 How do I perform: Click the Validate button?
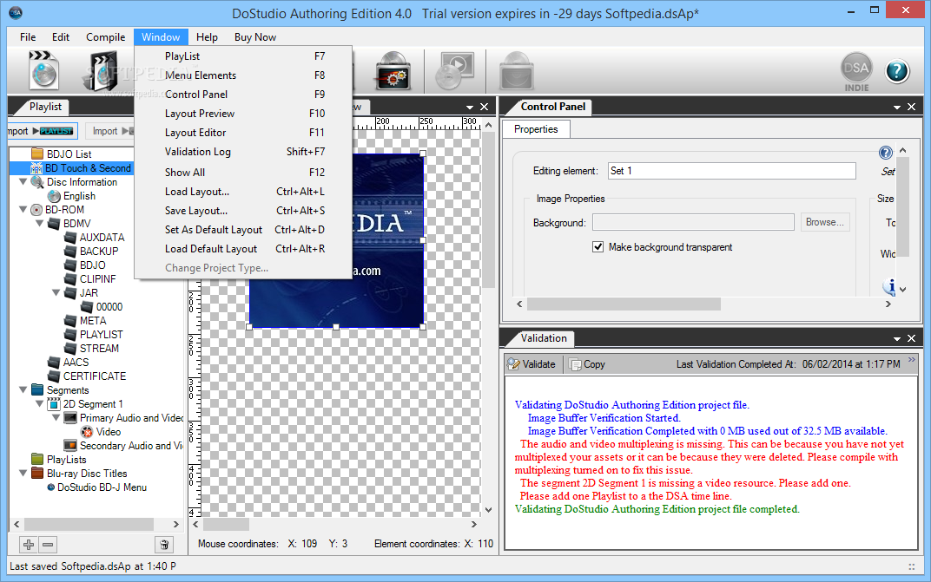tap(532, 364)
